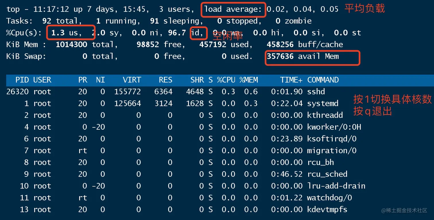Select the watchdog/0 process name

click(x=330, y=198)
